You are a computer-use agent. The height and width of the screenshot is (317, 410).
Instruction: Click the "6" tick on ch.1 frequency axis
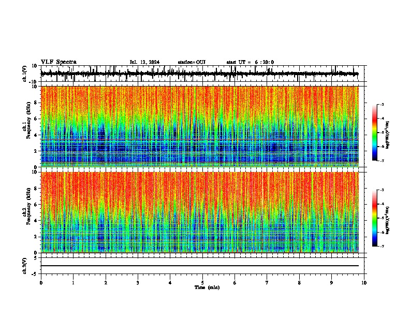click(36, 119)
